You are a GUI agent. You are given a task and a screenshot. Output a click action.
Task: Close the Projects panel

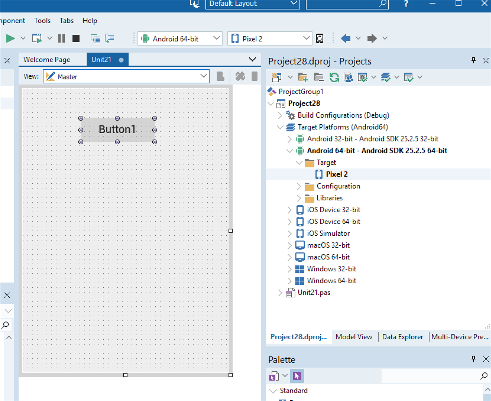point(486,61)
